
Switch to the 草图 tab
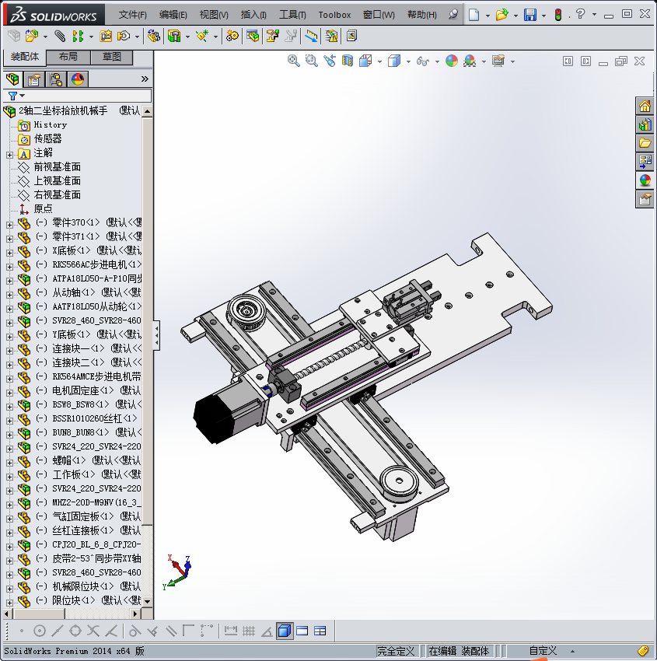[x=112, y=57]
